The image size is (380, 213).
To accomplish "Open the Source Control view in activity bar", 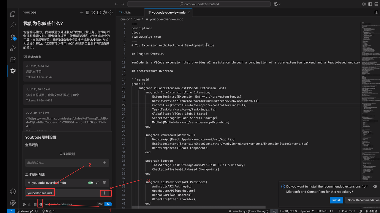I will tap(13, 37).
